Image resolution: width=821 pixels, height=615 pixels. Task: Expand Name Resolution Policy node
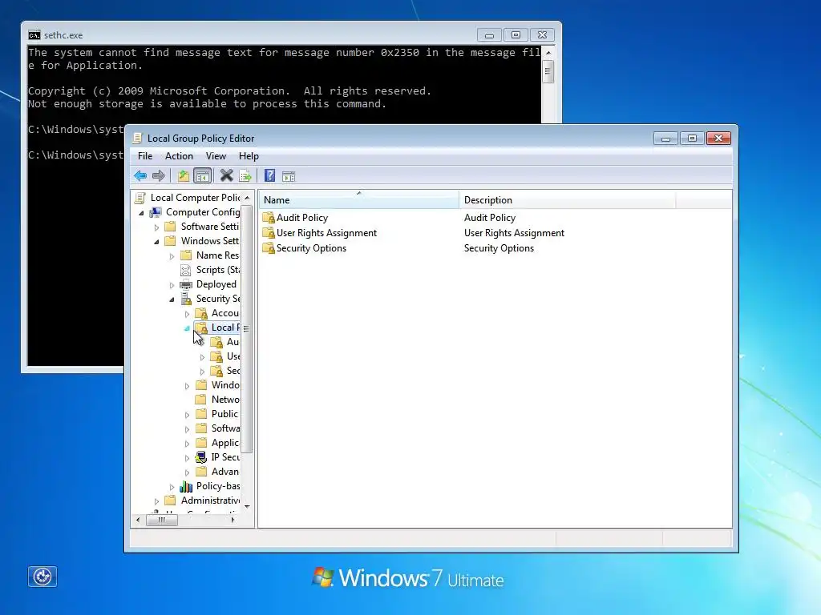(172, 256)
